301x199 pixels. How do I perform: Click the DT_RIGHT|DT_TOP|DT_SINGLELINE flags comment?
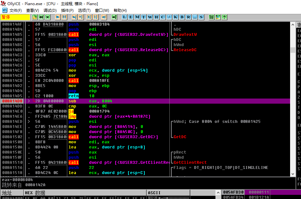click(x=231, y=168)
